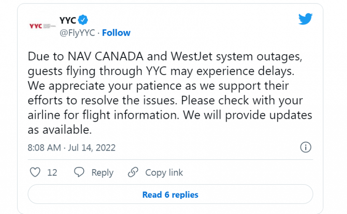Image resolution: width=347 pixels, height=214 pixels.
Task: Click the Reply label
Action: click(102, 172)
